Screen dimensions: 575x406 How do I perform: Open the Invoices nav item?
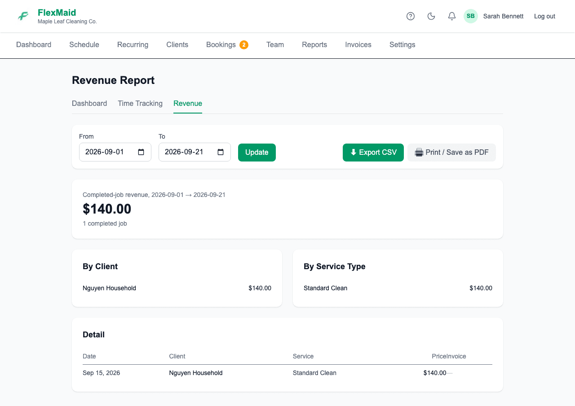click(358, 45)
